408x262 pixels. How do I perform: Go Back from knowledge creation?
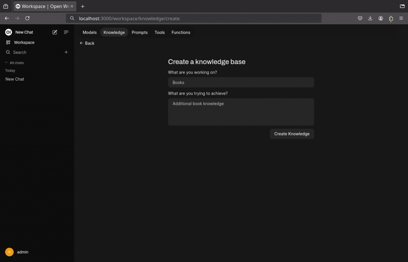87,43
